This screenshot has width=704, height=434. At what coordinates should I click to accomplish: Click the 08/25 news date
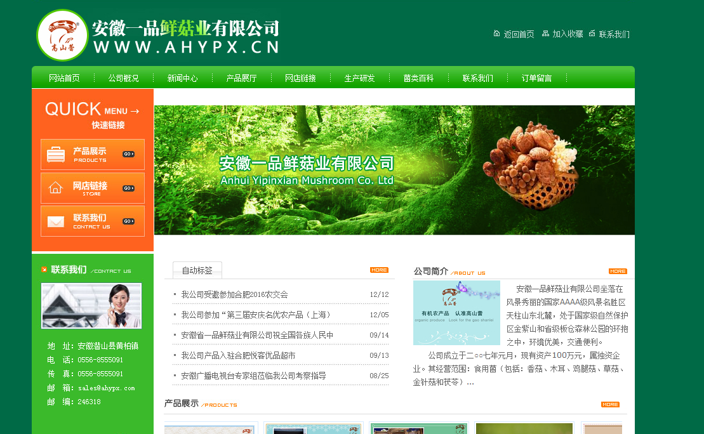pyautogui.click(x=380, y=376)
